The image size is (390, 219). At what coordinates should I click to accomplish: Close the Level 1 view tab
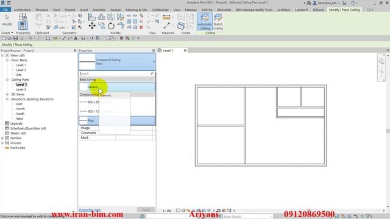click(x=185, y=50)
